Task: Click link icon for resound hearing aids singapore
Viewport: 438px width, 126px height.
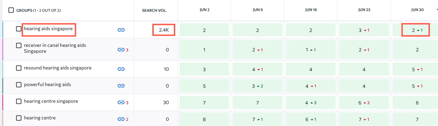Action: pos(121,69)
